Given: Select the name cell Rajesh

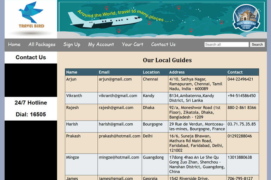Looking at the screenshot, I should (82, 112).
